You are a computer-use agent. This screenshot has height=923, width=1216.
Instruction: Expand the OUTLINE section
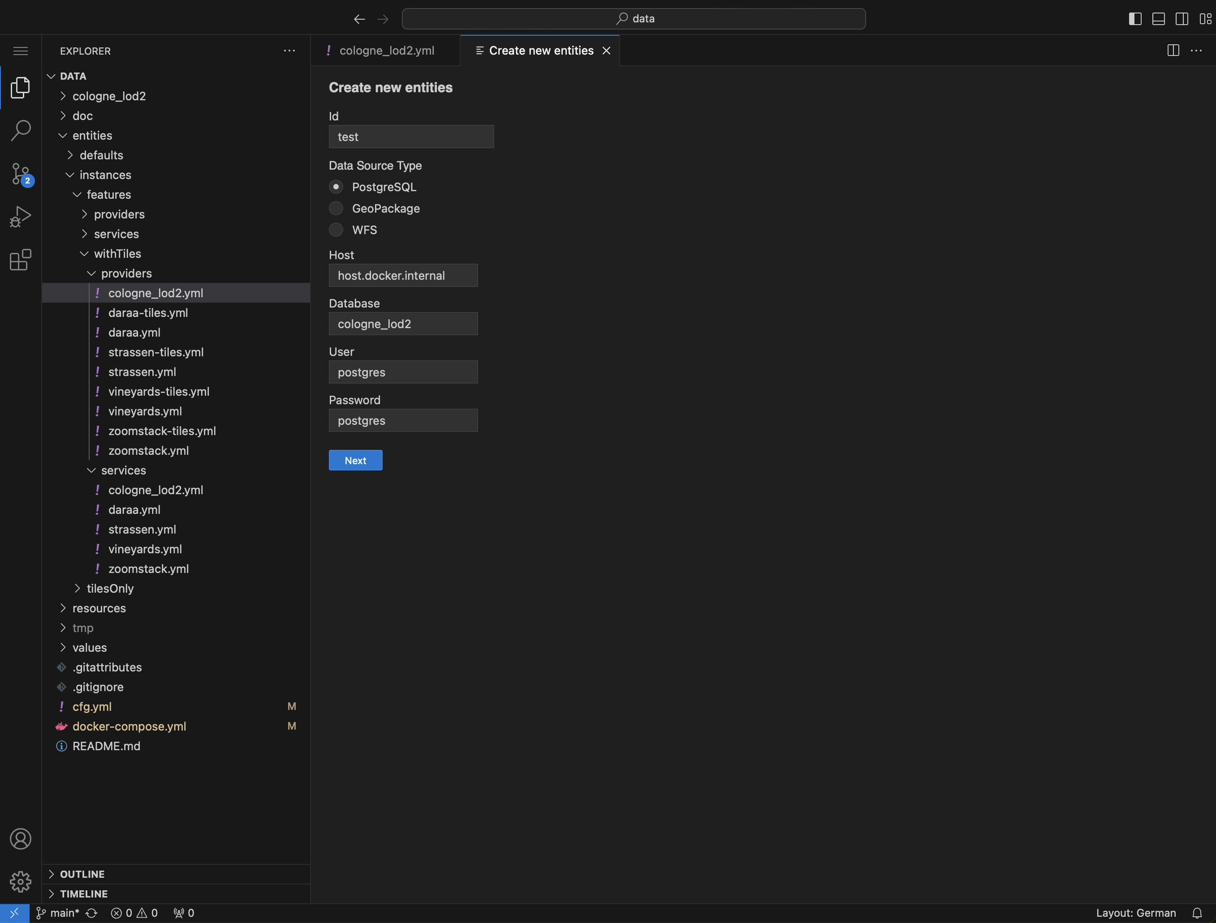[x=82, y=874]
